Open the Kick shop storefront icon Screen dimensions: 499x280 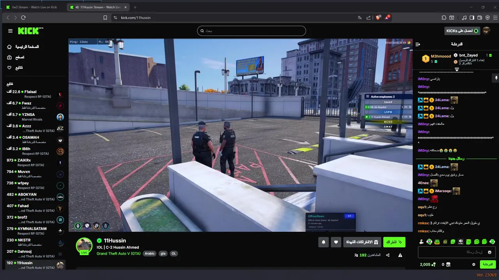coord(448,264)
